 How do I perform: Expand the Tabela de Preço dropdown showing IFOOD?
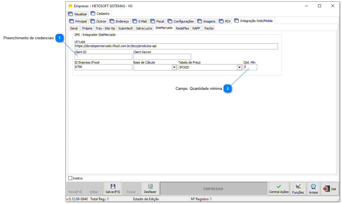pos(239,67)
